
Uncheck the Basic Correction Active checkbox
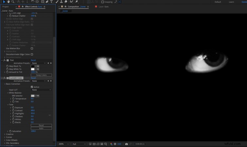click(x=32, y=87)
